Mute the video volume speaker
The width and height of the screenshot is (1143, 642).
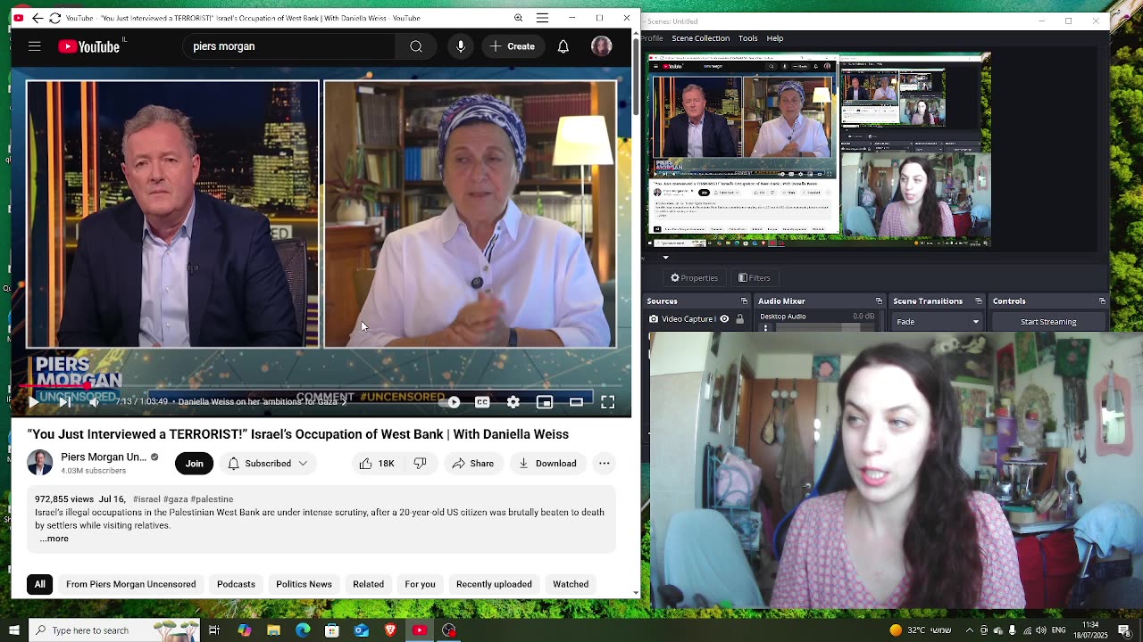(94, 402)
